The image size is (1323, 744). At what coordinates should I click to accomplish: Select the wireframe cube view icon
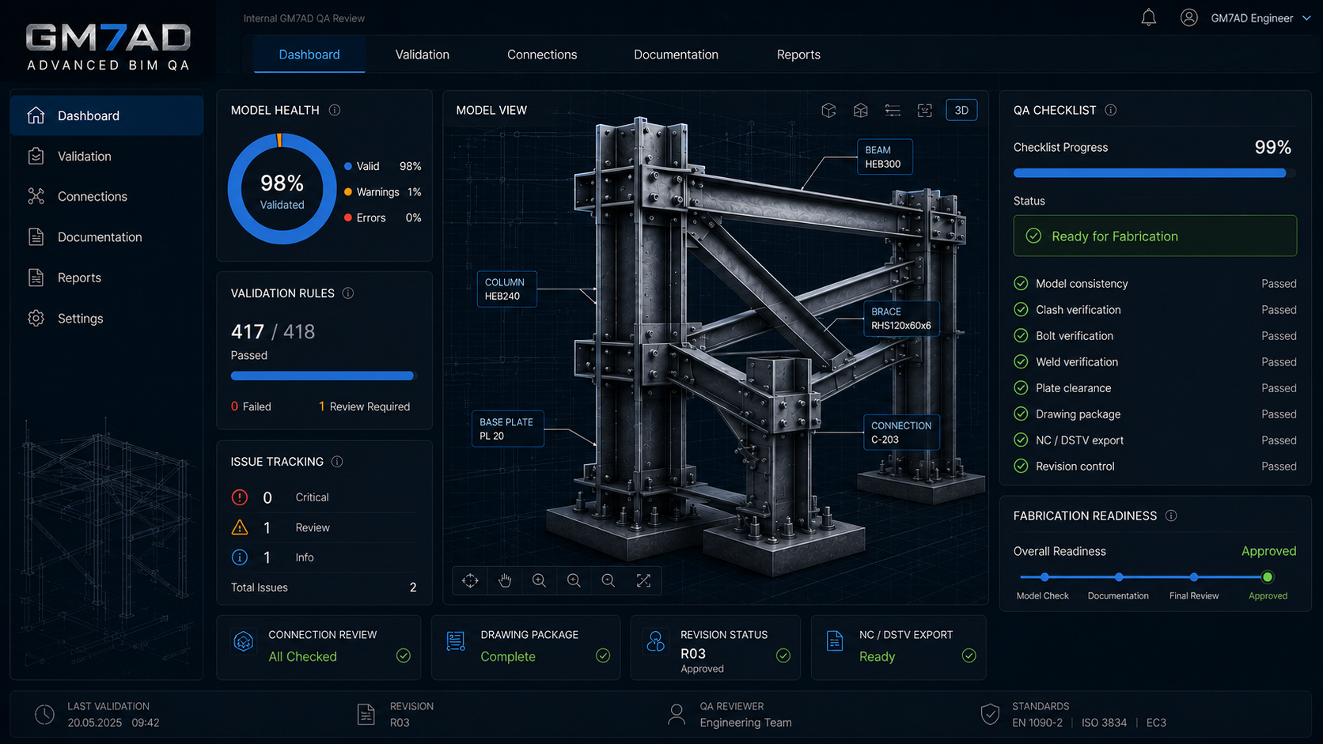pos(828,111)
